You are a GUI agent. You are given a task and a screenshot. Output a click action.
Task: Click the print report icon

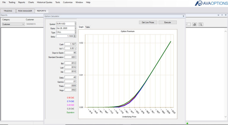coord(194,24)
